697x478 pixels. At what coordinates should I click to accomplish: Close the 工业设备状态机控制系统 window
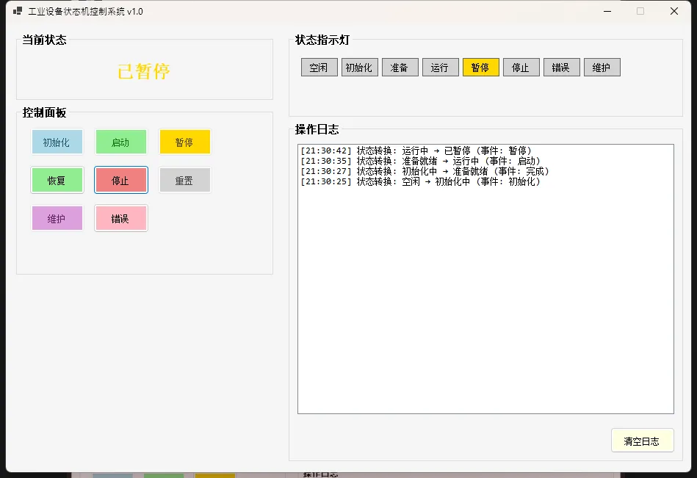click(x=673, y=11)
